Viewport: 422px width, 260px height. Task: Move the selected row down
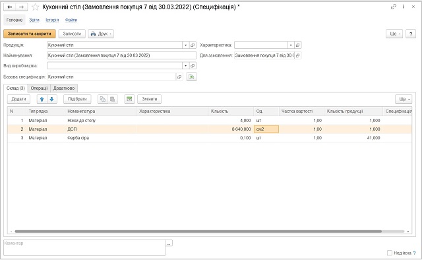click(x=51, y=99)
